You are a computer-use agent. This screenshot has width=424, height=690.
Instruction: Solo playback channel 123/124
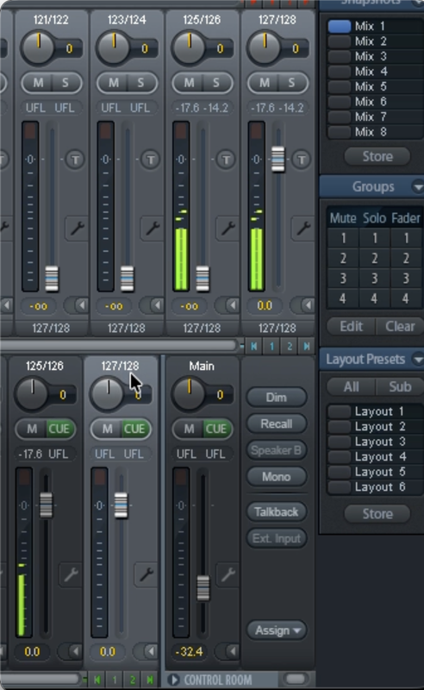coord(140,83)
